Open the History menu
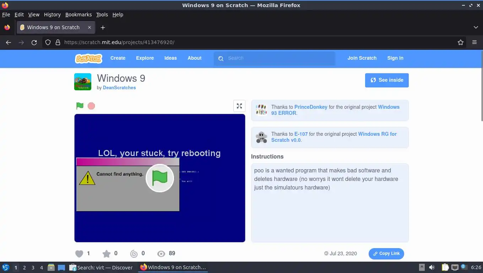 coord(52,15)
